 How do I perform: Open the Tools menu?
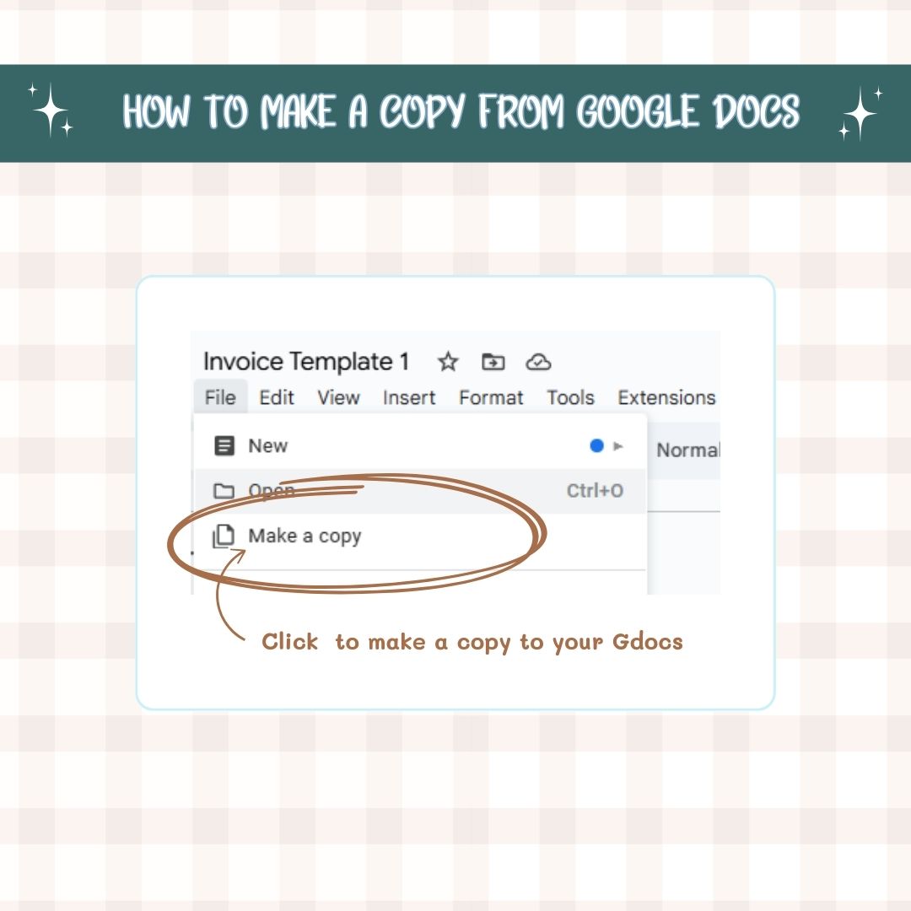pyautogui.click(x=570, y=397)
